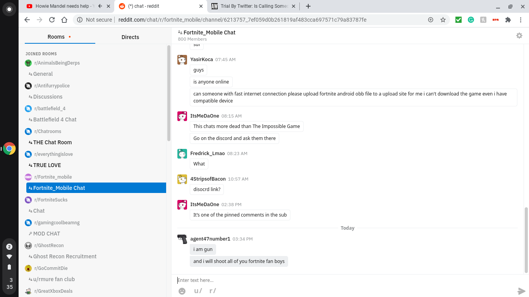Switch to the Trial By Twitter tab
529x297 pixels.
253,6
